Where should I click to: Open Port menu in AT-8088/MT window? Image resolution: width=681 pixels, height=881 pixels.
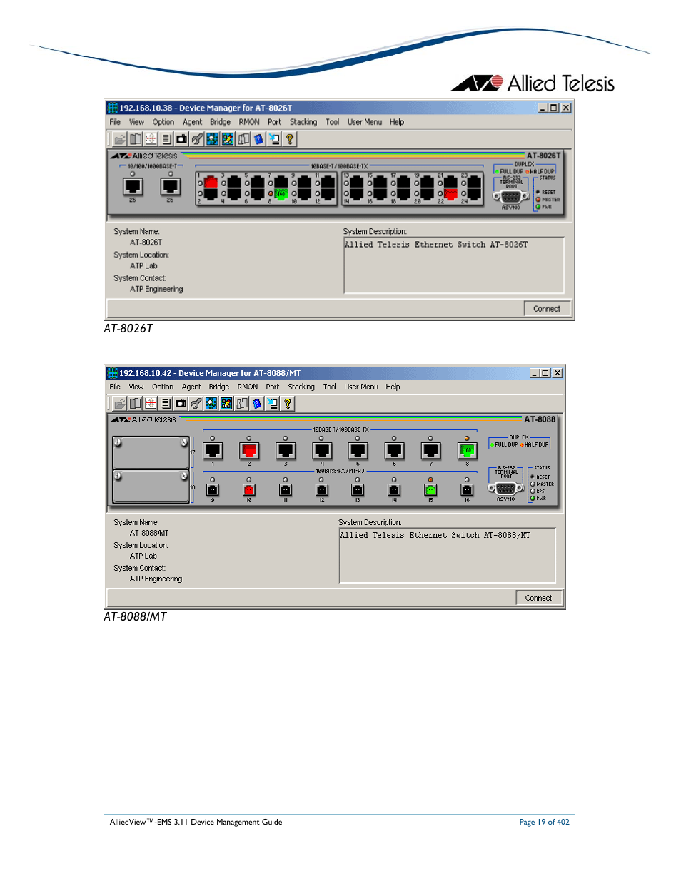273,387
